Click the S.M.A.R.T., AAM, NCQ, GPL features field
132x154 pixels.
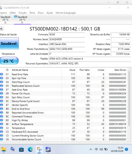tap(90, 63)
